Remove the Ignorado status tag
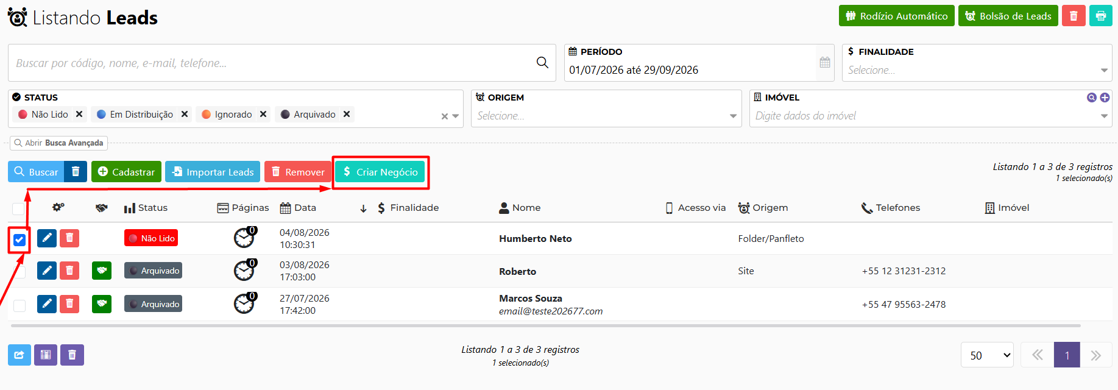 coord(263,114)
